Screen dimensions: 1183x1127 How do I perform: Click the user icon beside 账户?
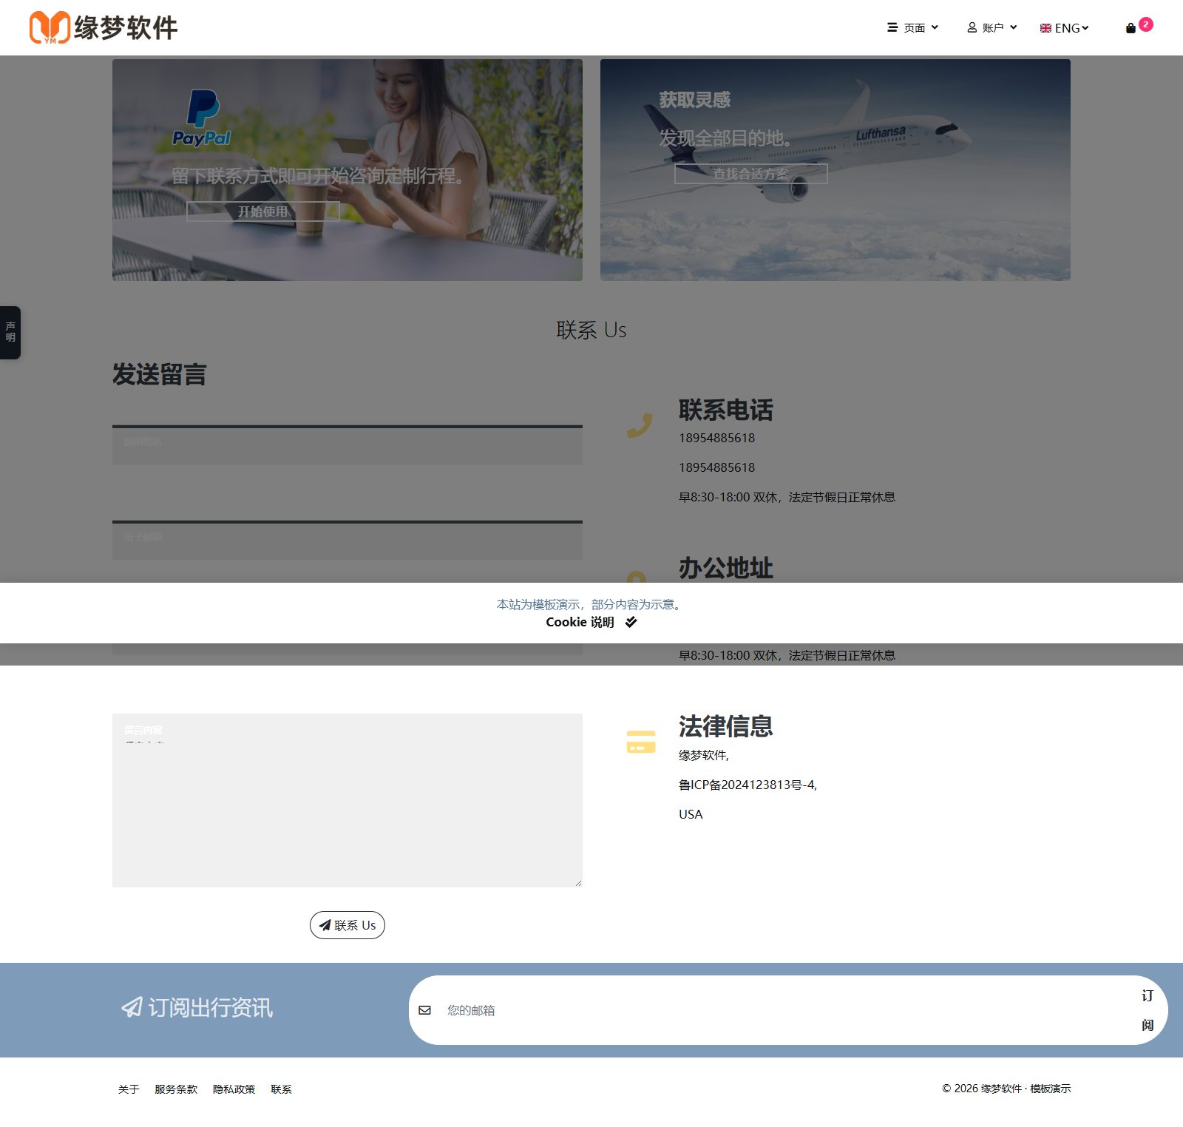pyautogui.click(x=972, y=27)
